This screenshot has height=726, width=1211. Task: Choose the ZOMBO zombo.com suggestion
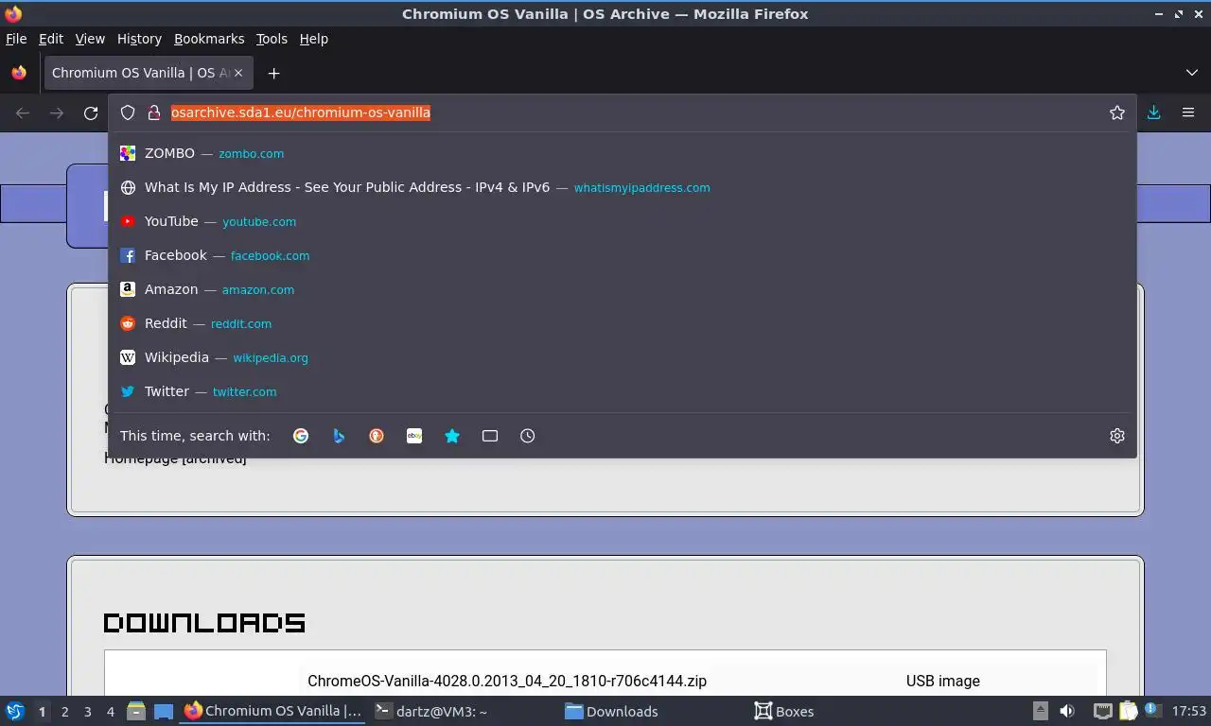point(623,153)
